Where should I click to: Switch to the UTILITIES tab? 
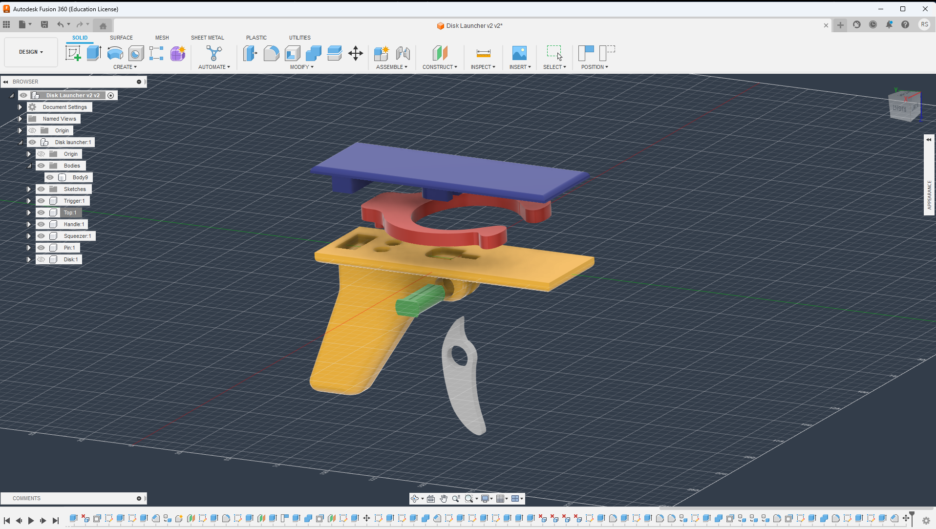[300, 38]
